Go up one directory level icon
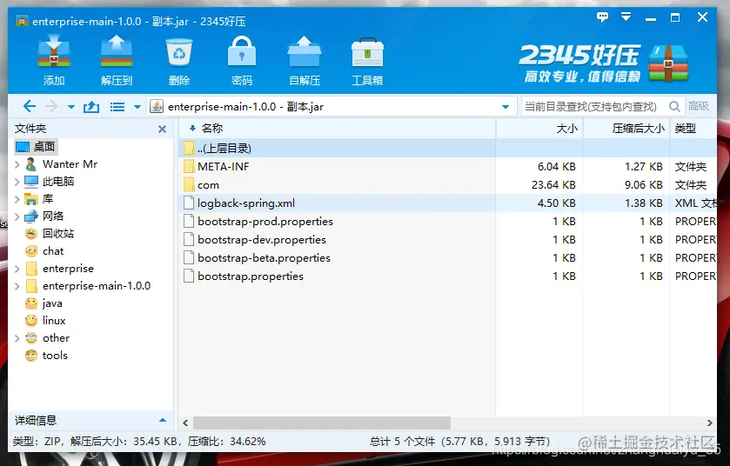The image size is (730, 466). (x=91, y=107)
